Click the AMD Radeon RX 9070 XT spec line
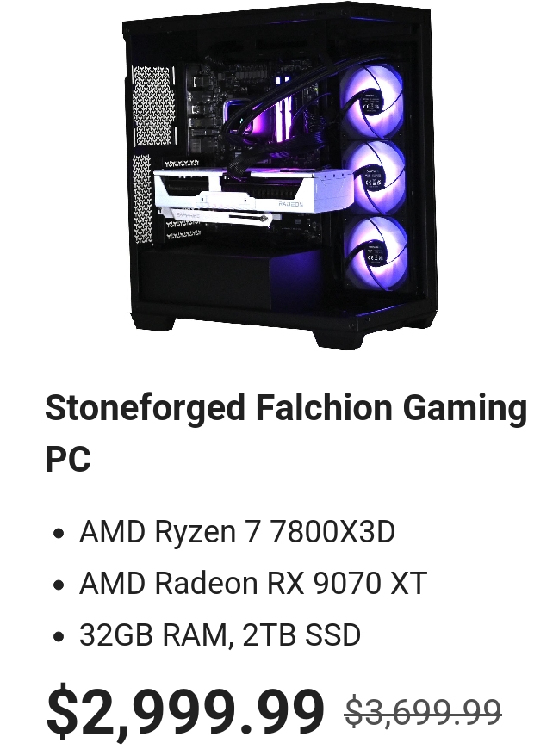 [x=252, y=583]
